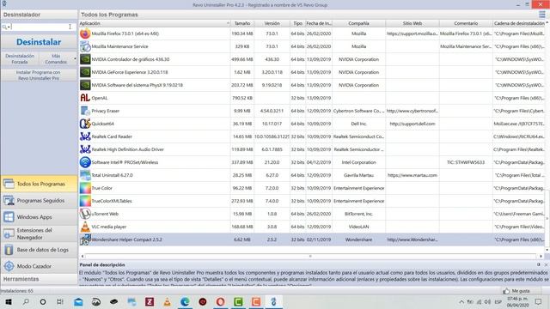550x309 pixels.
Task: Sort by Versión column header
Action: click(x=272, y=23)
